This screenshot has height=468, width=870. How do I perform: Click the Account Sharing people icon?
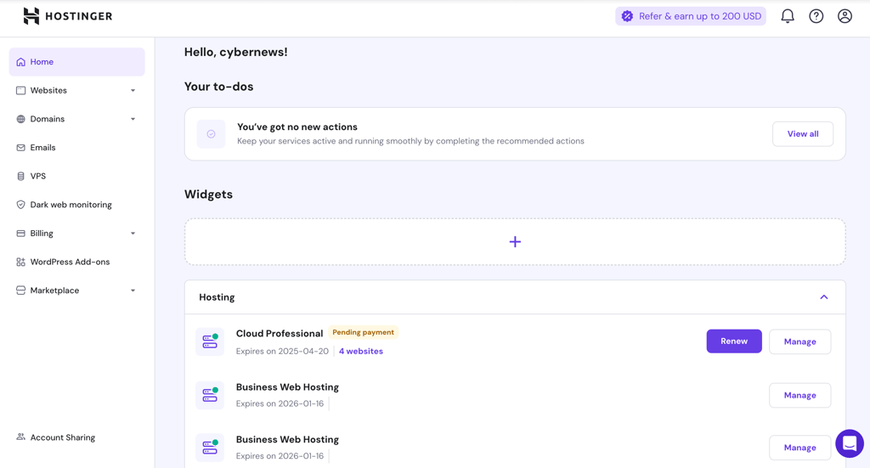point(20,437)
